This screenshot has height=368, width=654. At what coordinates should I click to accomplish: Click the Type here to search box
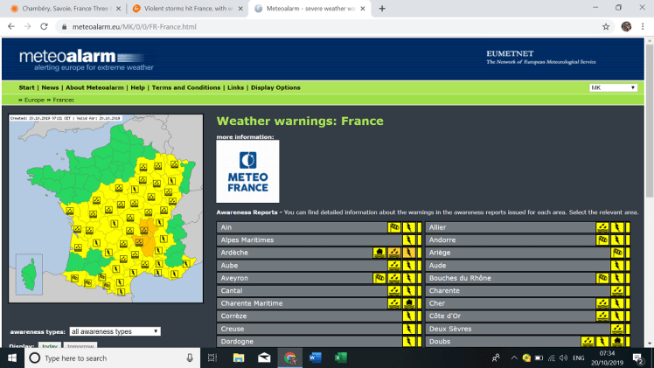pos(112,358)
